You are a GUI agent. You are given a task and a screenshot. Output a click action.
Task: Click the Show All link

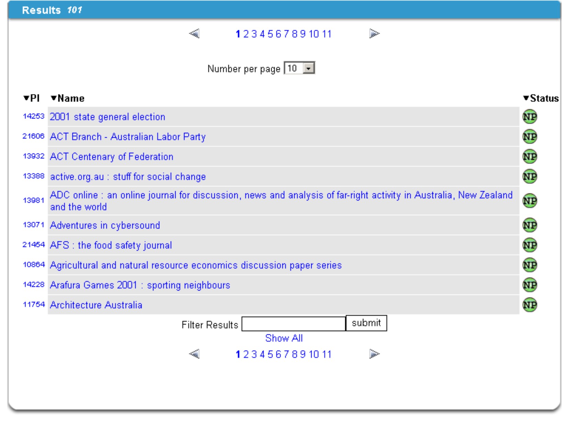pos(284,338)
